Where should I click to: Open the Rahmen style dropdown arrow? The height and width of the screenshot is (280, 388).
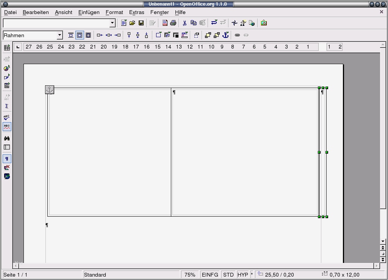pyautogui.click(x=59, y=35)
